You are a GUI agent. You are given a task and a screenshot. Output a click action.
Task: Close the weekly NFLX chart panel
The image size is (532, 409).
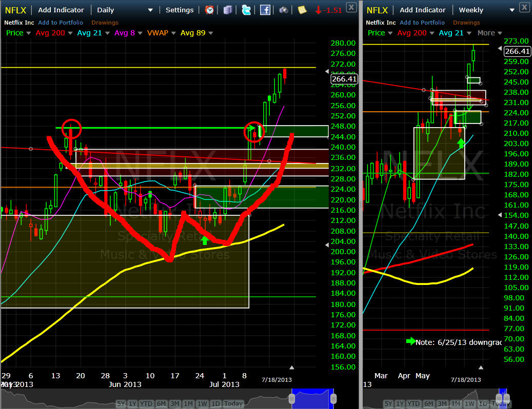tap(525, 7)
